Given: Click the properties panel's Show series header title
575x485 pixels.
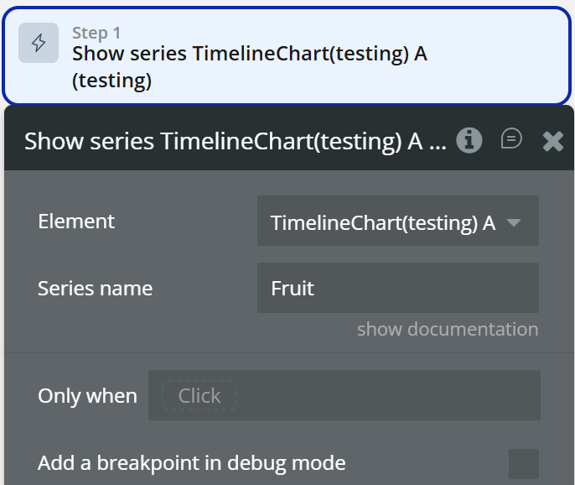Looking at the screenshot, I should coord(235,141).
